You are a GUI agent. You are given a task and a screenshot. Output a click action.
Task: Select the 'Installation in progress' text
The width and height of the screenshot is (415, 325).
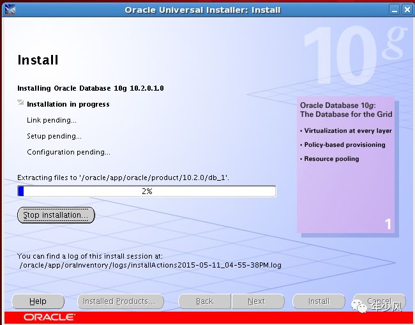coord(68,104)
